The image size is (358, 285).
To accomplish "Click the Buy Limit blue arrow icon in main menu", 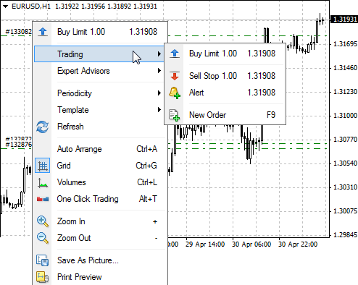I will [43, 32].
